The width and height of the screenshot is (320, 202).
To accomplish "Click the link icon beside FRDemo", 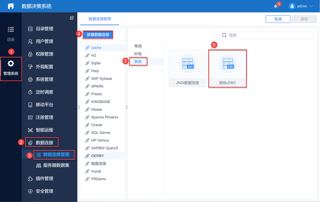I will [x=87, y=179].
